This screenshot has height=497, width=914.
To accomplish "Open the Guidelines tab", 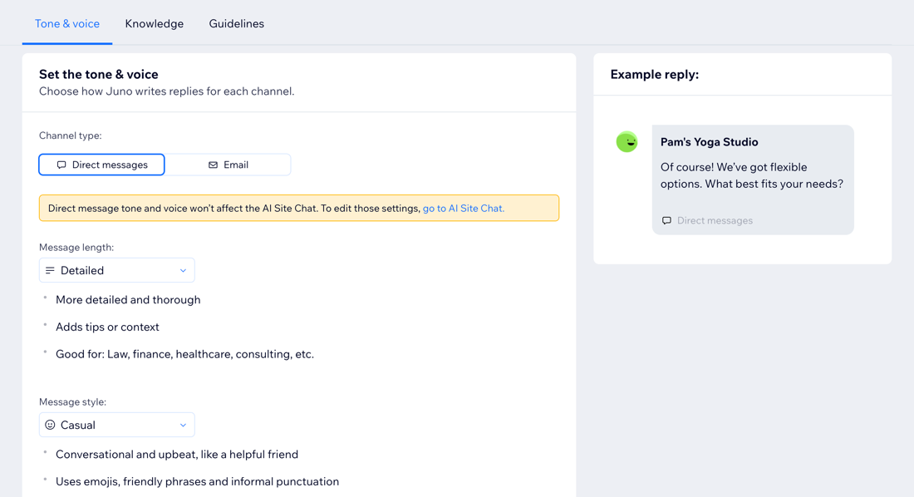I will pyautogui.click(x=236, y=23).
